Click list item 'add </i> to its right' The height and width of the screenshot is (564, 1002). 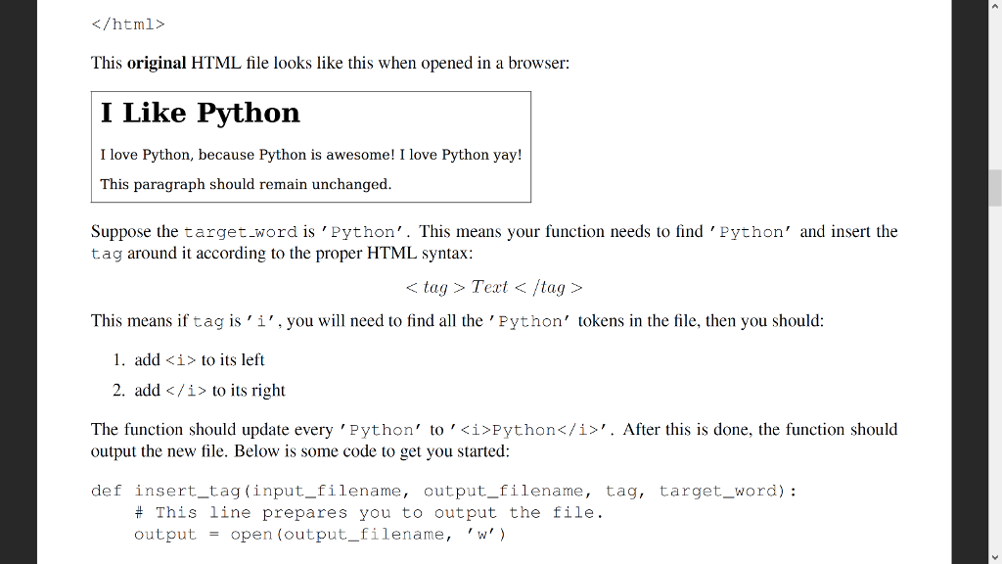[209, 391]
